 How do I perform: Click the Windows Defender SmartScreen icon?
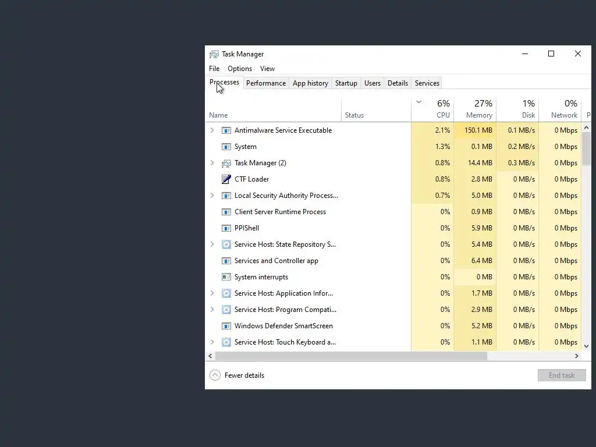pos(226,326)
